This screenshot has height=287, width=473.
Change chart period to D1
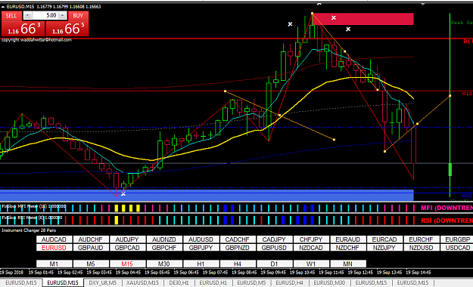(274, 264)
